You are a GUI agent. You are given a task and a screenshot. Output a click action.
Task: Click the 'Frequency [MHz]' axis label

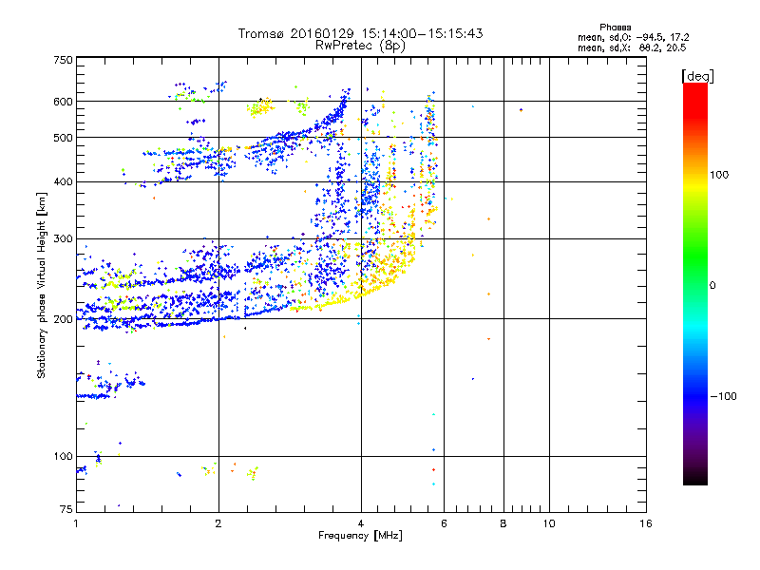360,536
